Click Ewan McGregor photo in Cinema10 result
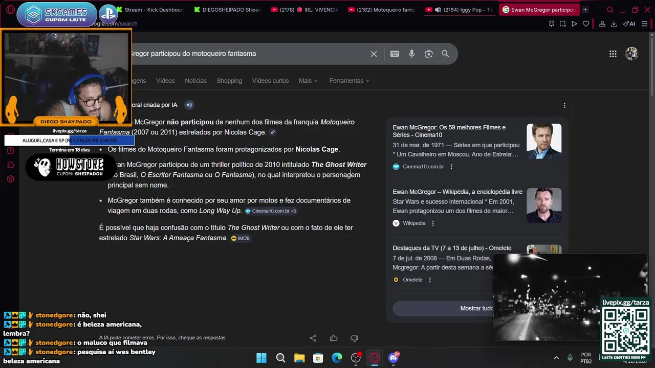655x368 pixels. pyautogui.click(x=544, y=141)
